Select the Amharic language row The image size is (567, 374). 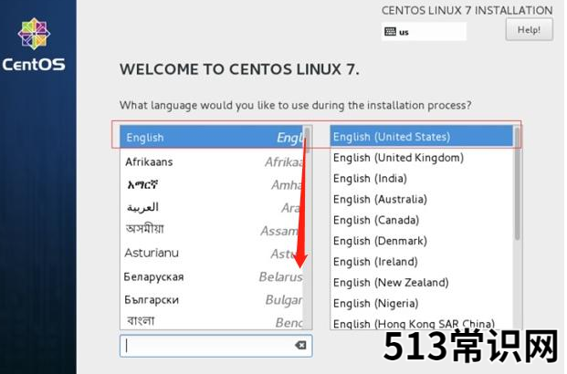coord(212,184)
